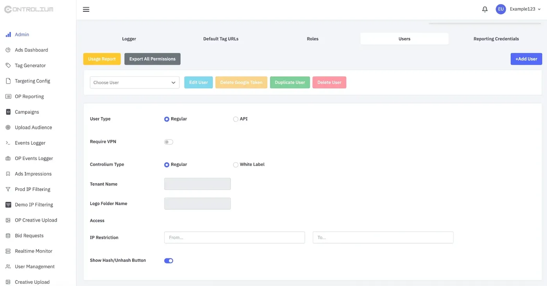This screenshot has height=286, width=547.
Task: Open the Reporting Credentials tab
Action: (x=496, y=39)
